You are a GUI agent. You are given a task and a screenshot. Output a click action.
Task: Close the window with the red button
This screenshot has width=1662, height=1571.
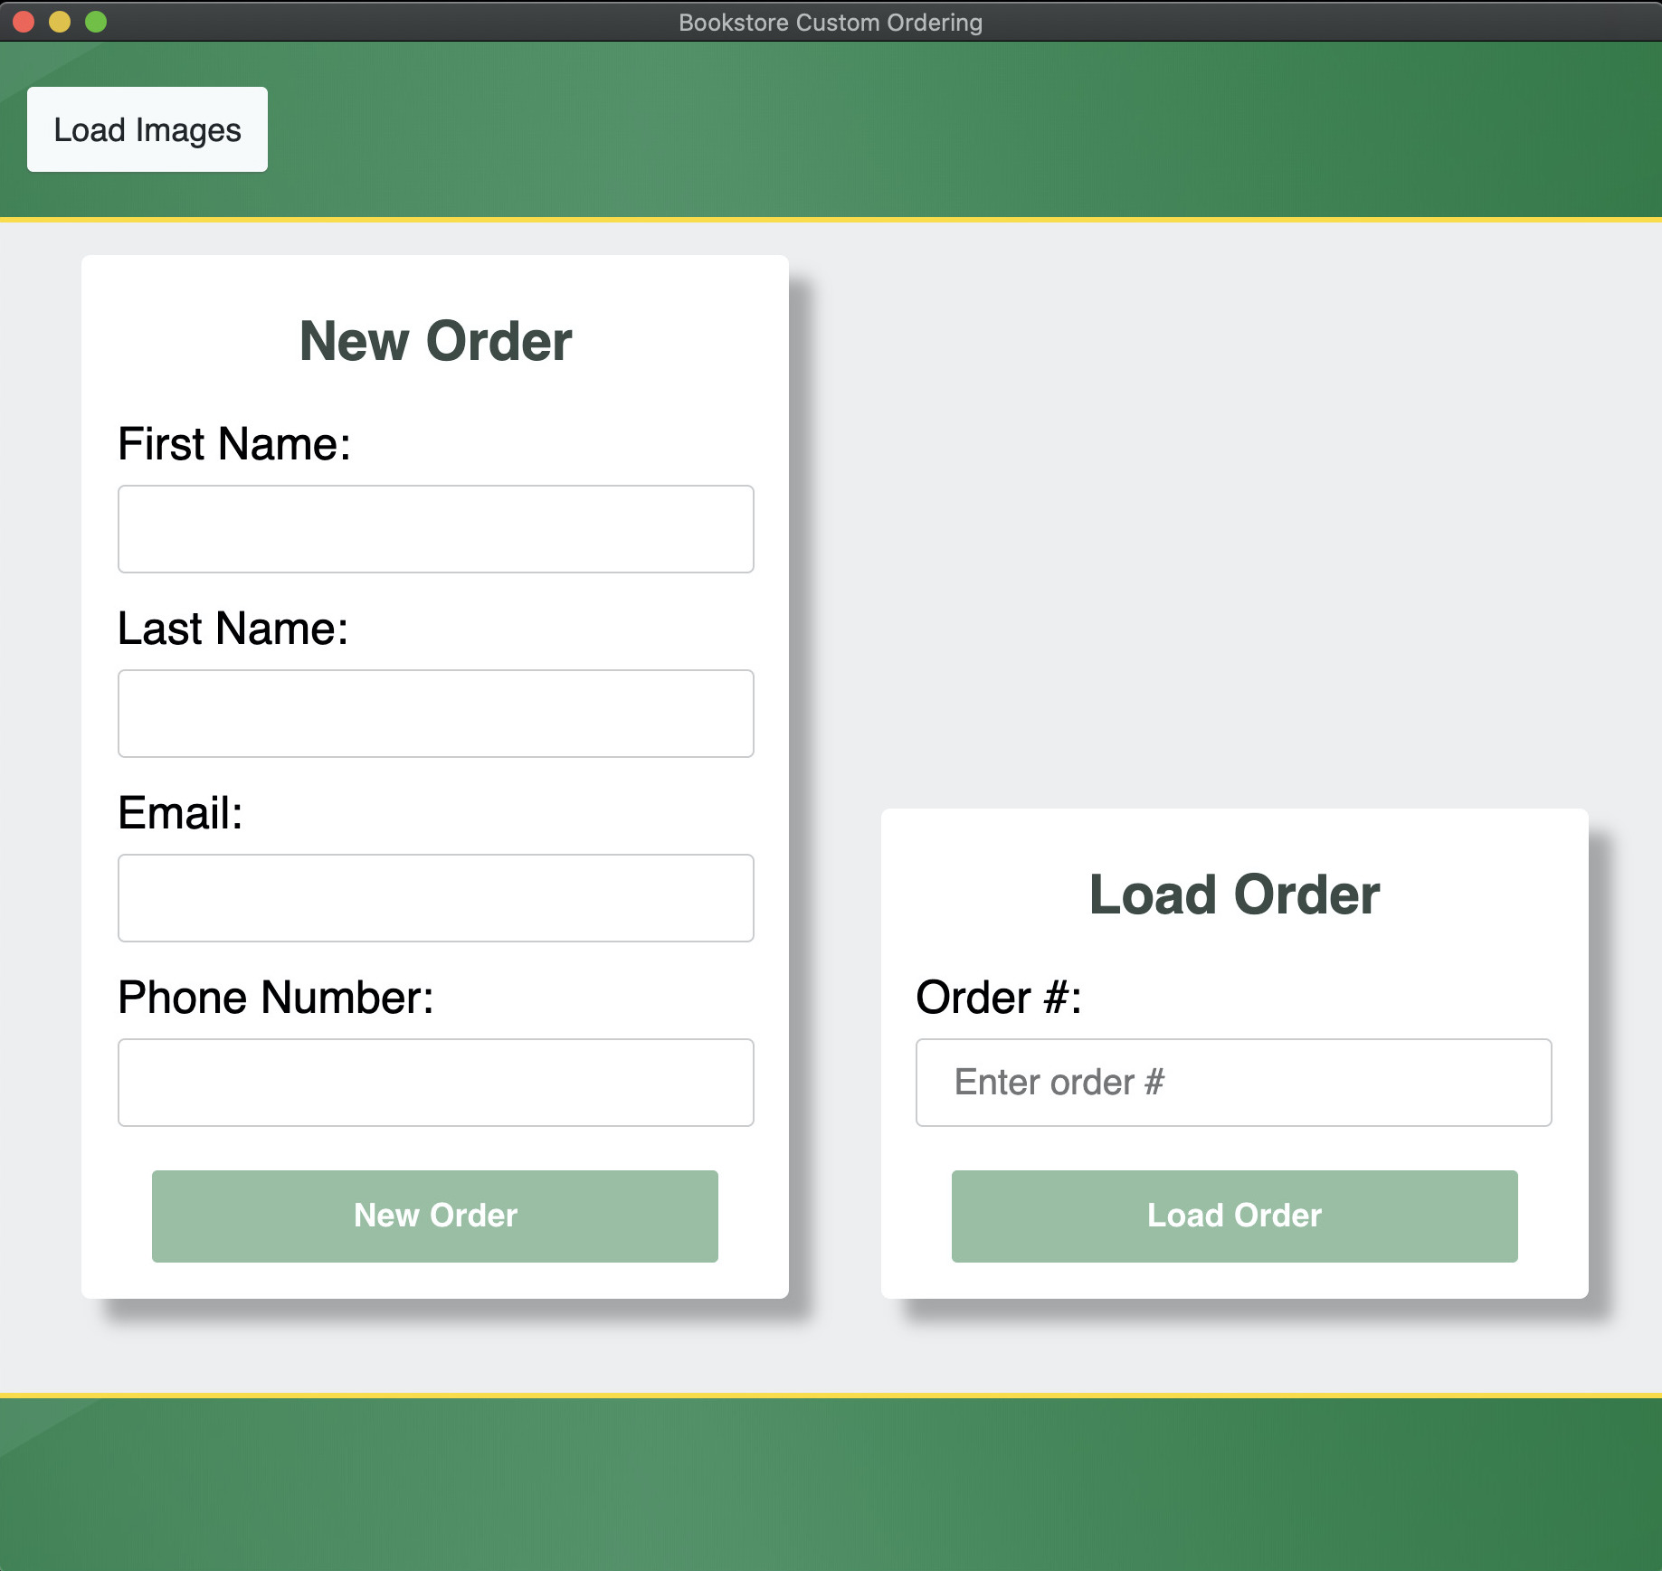(24, 22)
